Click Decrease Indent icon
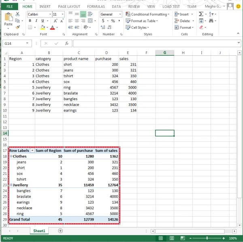Image resolution: width=243 pixels, height=242 pixels. click(70, 27)
